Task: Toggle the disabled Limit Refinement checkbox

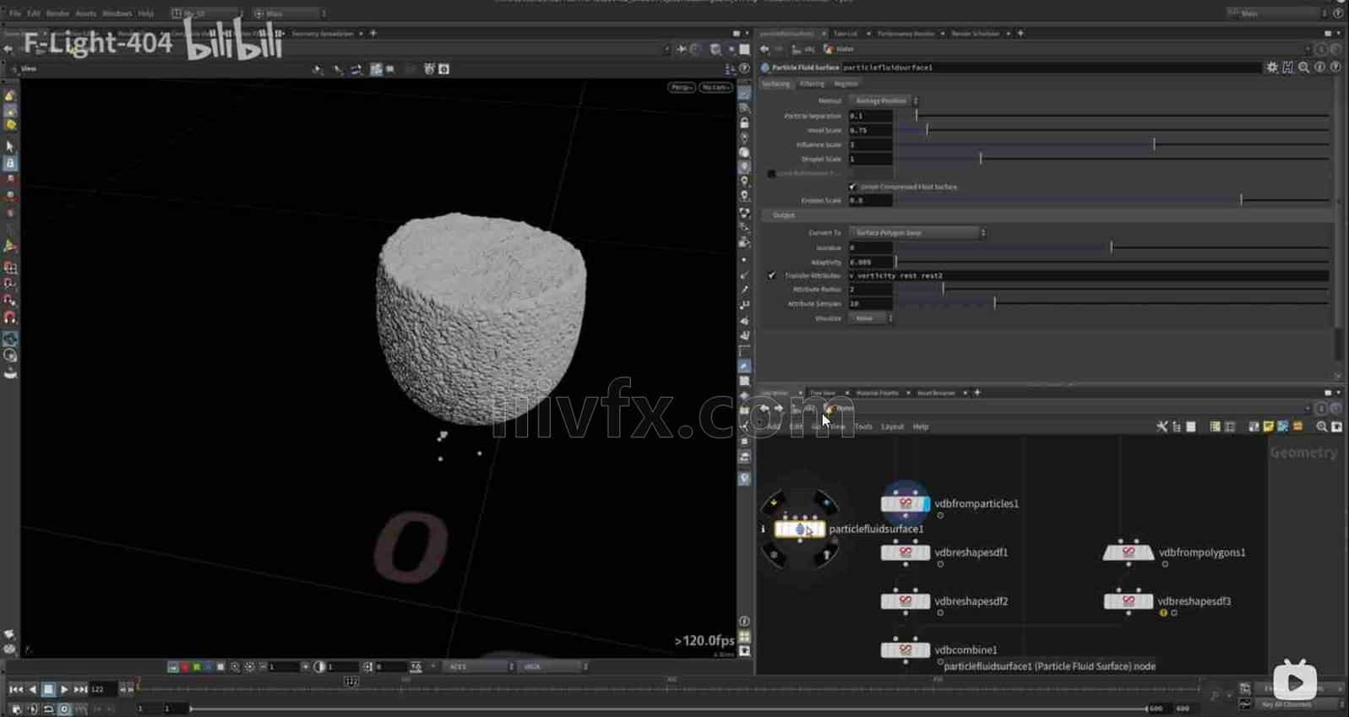Action: click(771, 174)
